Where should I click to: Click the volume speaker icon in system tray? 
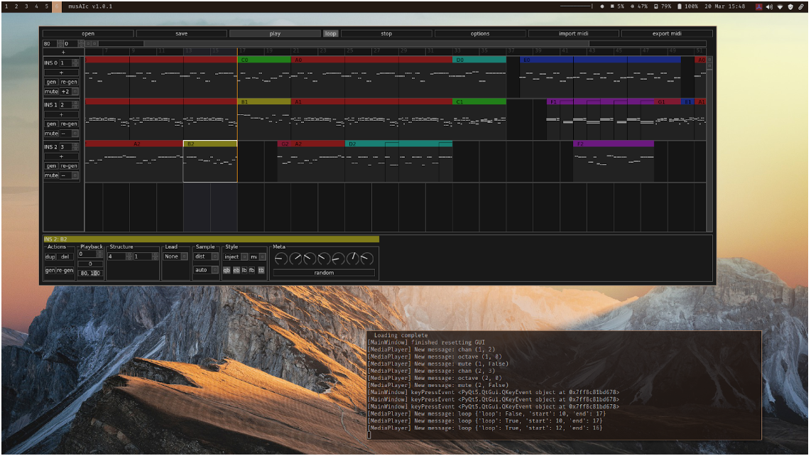770,6
